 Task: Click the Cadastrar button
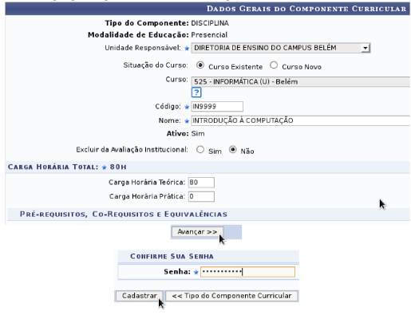point(140,296)
